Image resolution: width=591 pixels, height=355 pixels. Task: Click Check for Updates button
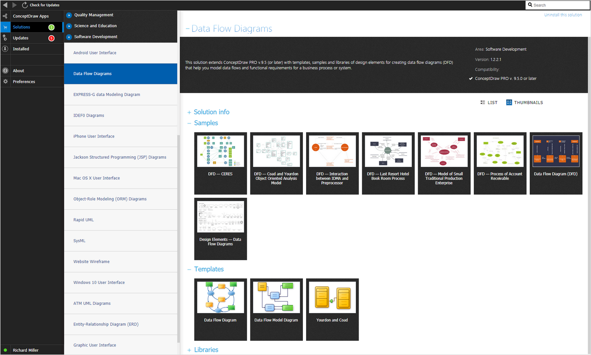point(45,5)
